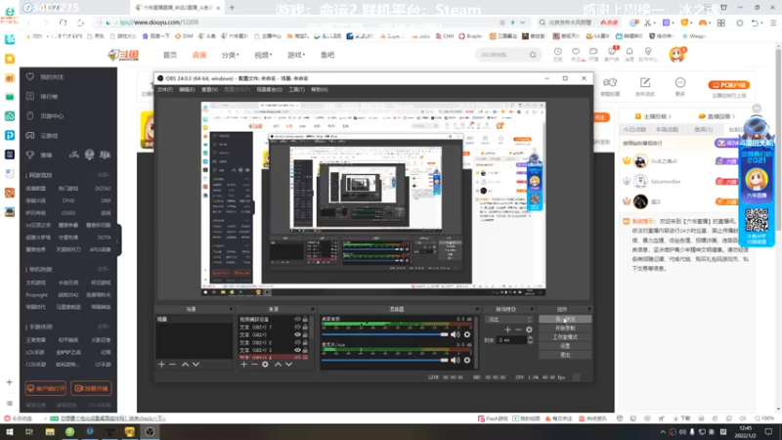Open transition properties gear icon

tap(529, 330)
